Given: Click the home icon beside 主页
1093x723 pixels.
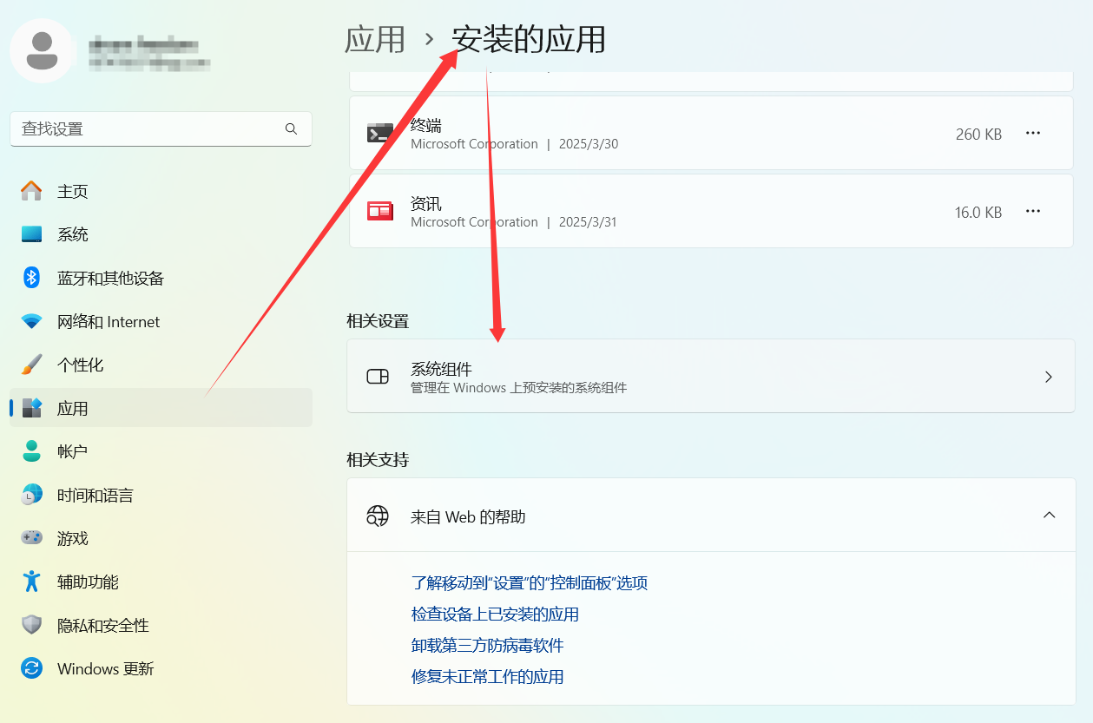Looking at the screenshot, I should (x=31, y=191).
